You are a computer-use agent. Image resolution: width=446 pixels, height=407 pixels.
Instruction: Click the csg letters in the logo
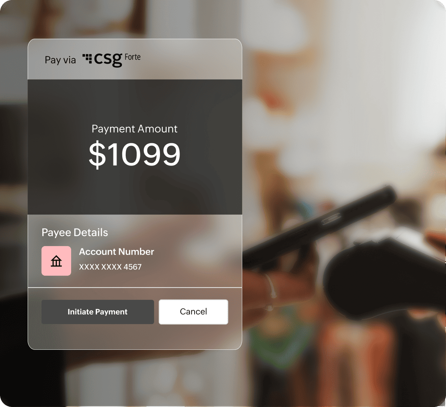[108, 60]
